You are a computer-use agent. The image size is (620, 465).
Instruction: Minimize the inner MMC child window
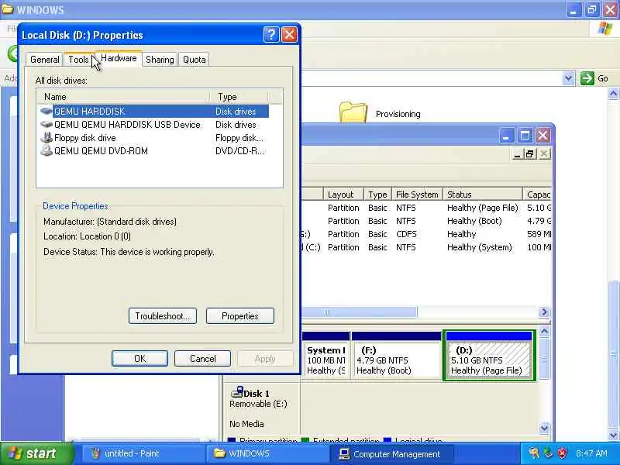coord(517,153)
